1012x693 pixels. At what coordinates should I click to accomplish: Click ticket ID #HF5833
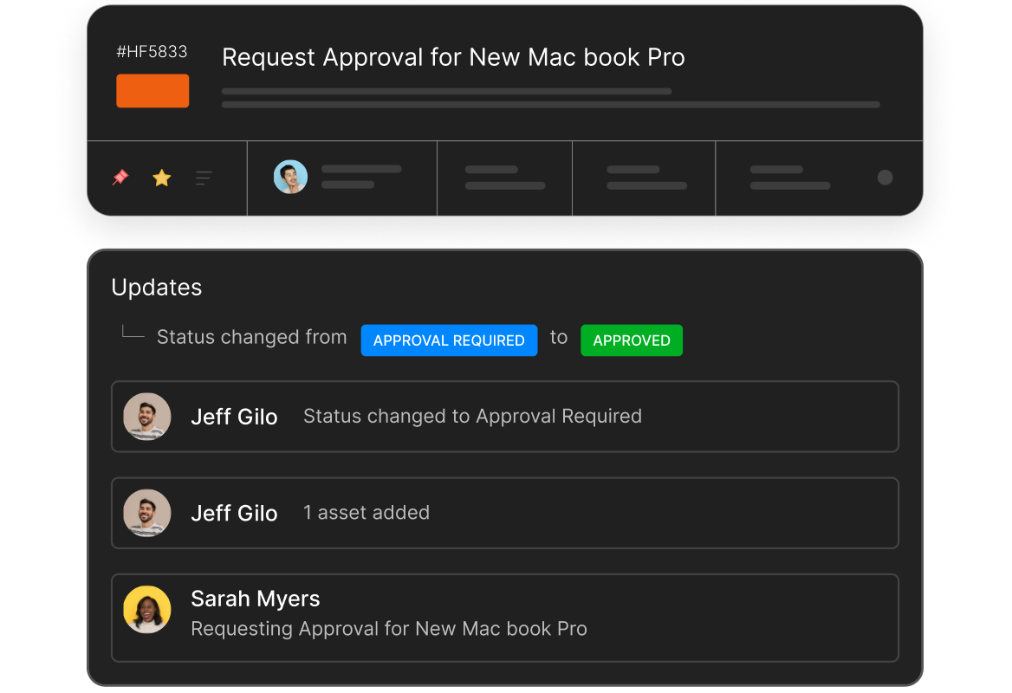(x=152, y=52)
